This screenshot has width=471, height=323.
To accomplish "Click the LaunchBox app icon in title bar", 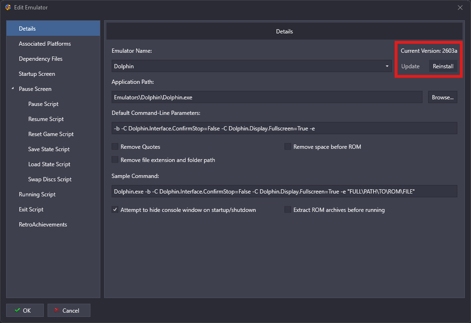I will (x=8, y=8).
